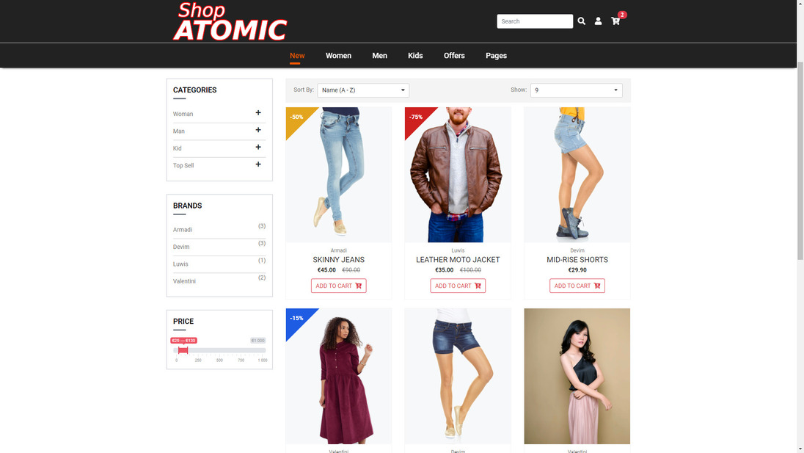804x453 pixels.
Task: Click the Shop Atomic logo
Action: [x=230, y=21]
